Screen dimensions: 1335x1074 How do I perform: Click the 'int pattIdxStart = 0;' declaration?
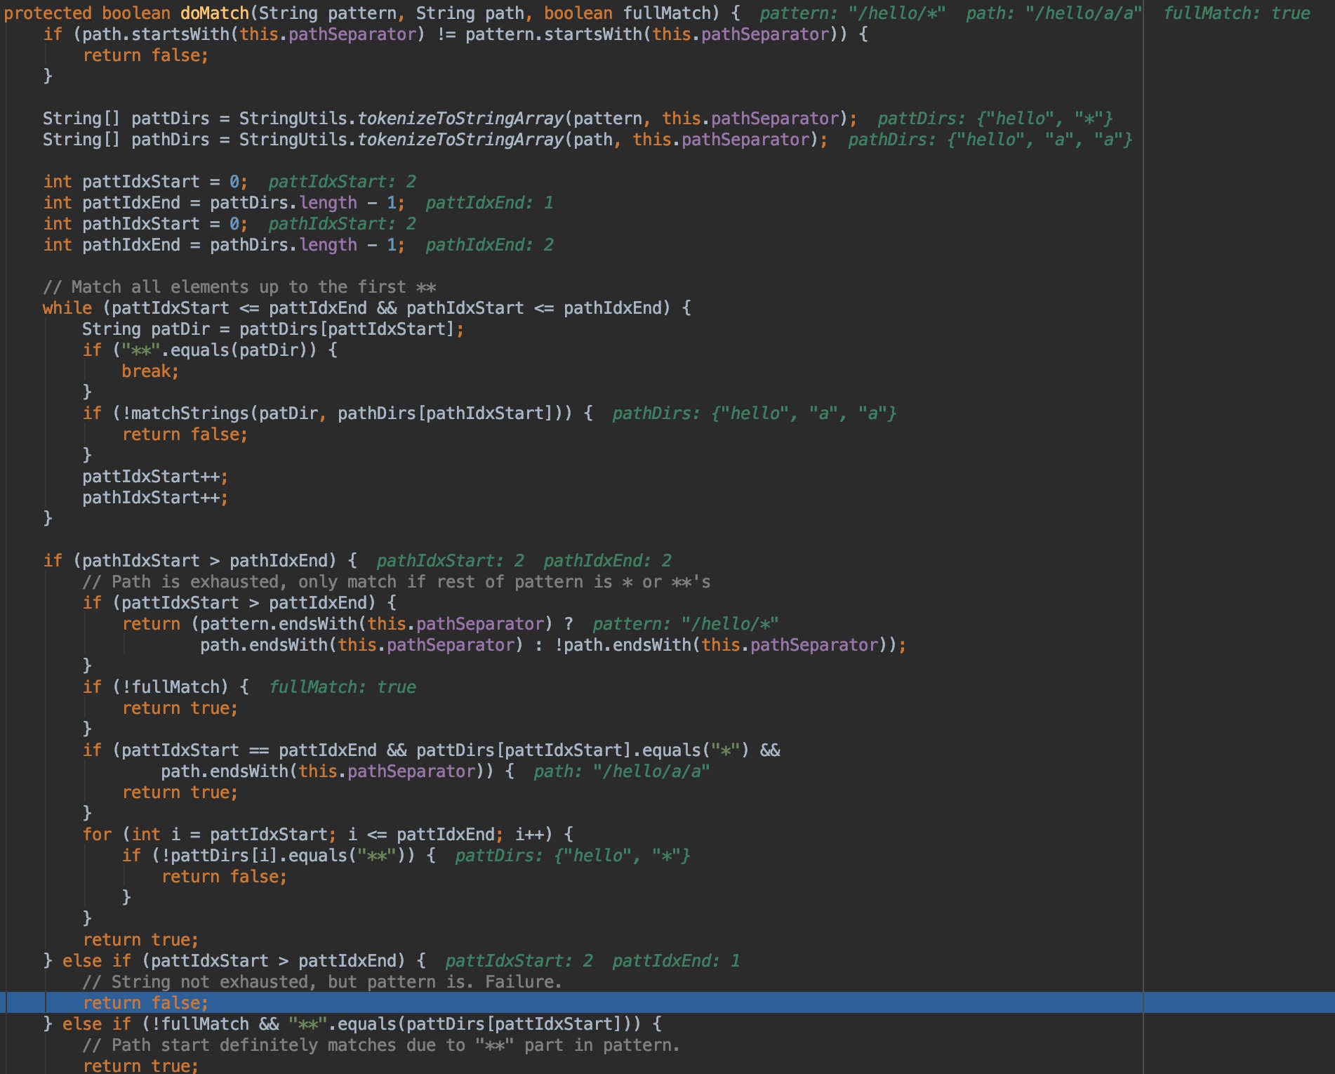[x=145, y=182]
